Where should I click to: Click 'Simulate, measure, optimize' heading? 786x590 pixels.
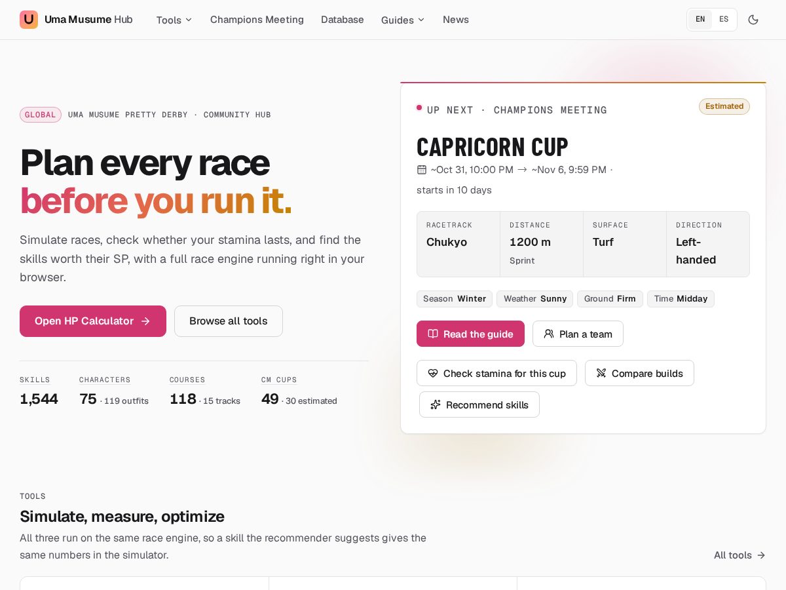(x=122, y=517)
